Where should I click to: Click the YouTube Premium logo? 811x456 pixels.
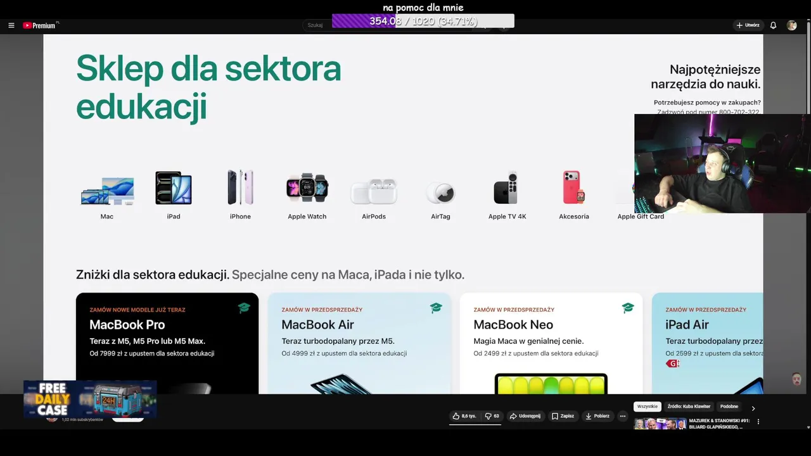[x=41, y=25]
